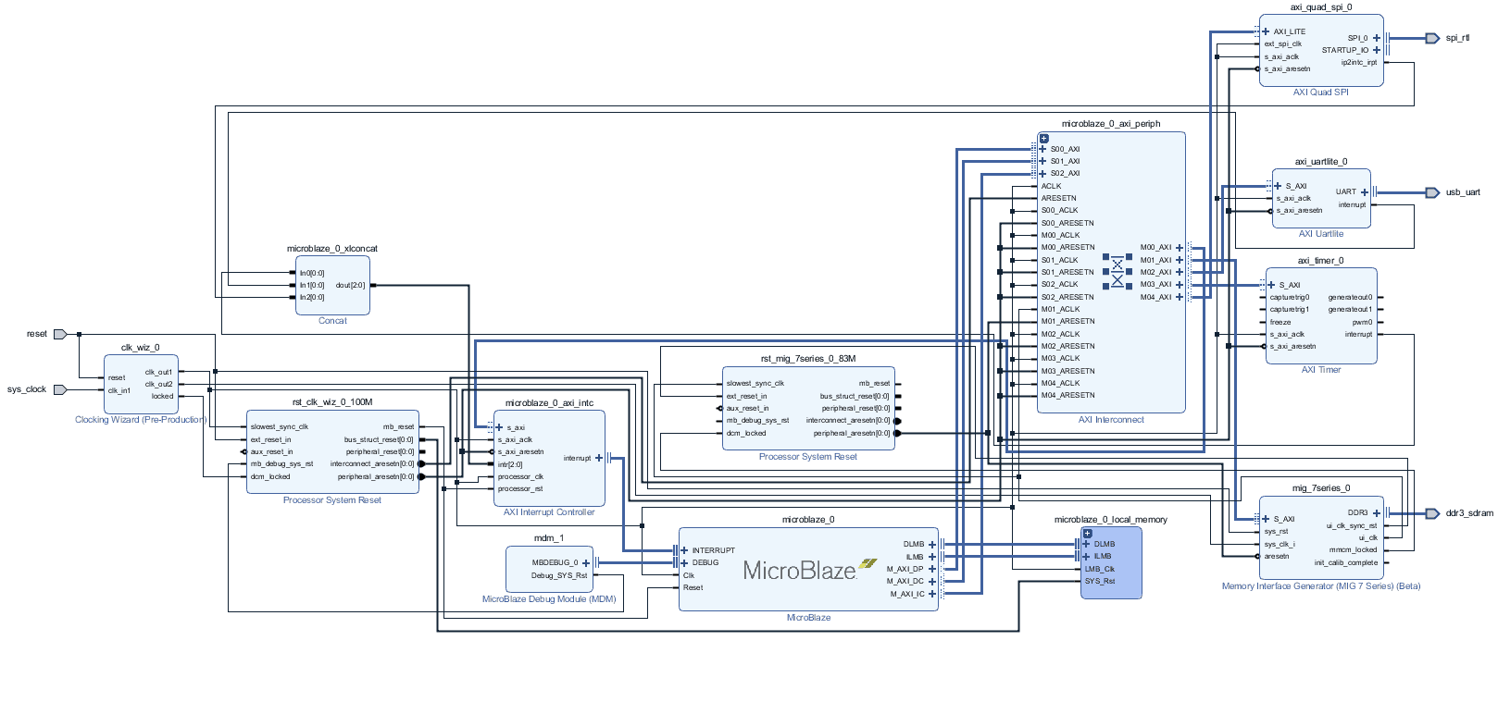Image resolution: width=1498 pixels, height=702 pixels.
Task: Select the Concat block label
Action: click(x=332, y=321)
